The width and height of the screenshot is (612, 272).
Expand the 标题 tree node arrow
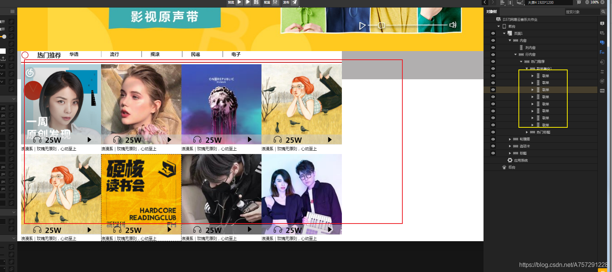coord(510,153)
